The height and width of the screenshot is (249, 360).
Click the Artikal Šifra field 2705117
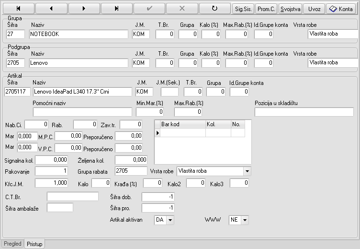pos(17,92)
